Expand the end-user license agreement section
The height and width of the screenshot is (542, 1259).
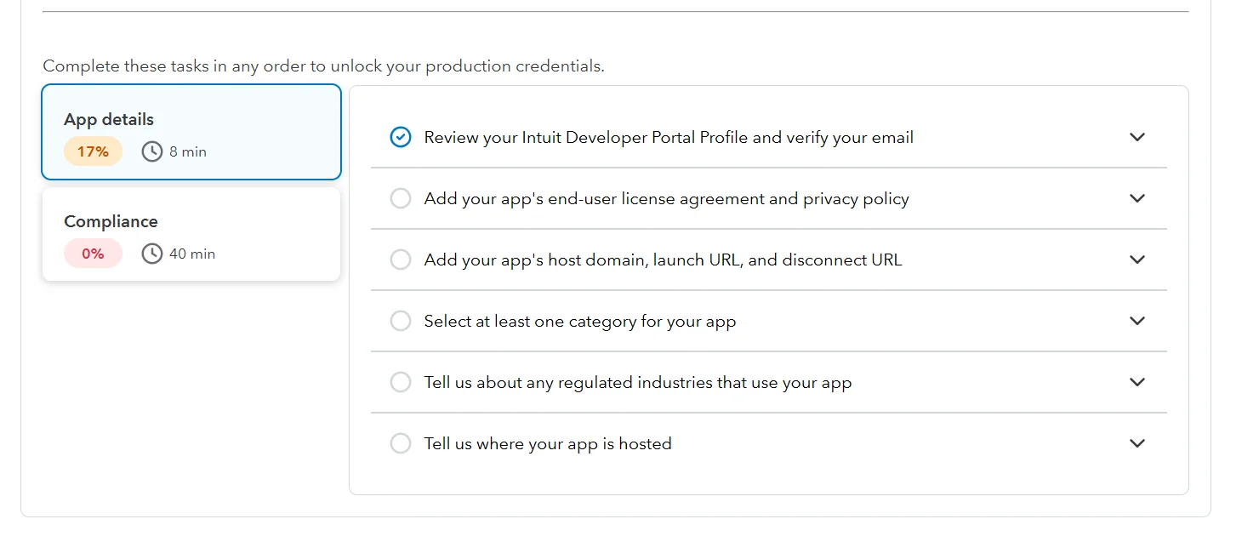click(x=1137, y=198)
